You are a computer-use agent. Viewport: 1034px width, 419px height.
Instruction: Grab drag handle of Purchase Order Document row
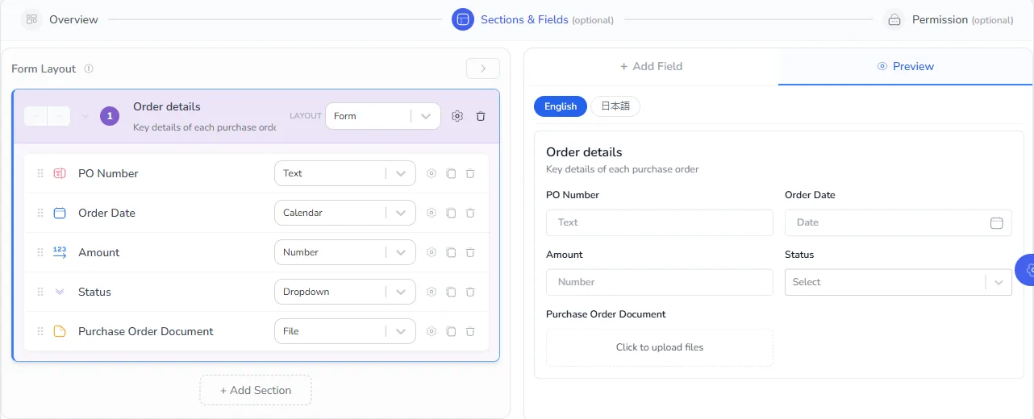coord(40,331)
